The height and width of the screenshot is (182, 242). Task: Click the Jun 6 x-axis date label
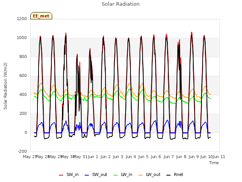pyautogui.click(x=156, y=157)
